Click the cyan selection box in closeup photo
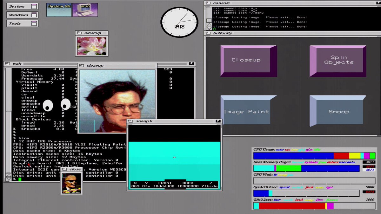Viewport: 381px width, 214px height. (x=87, y=126)
